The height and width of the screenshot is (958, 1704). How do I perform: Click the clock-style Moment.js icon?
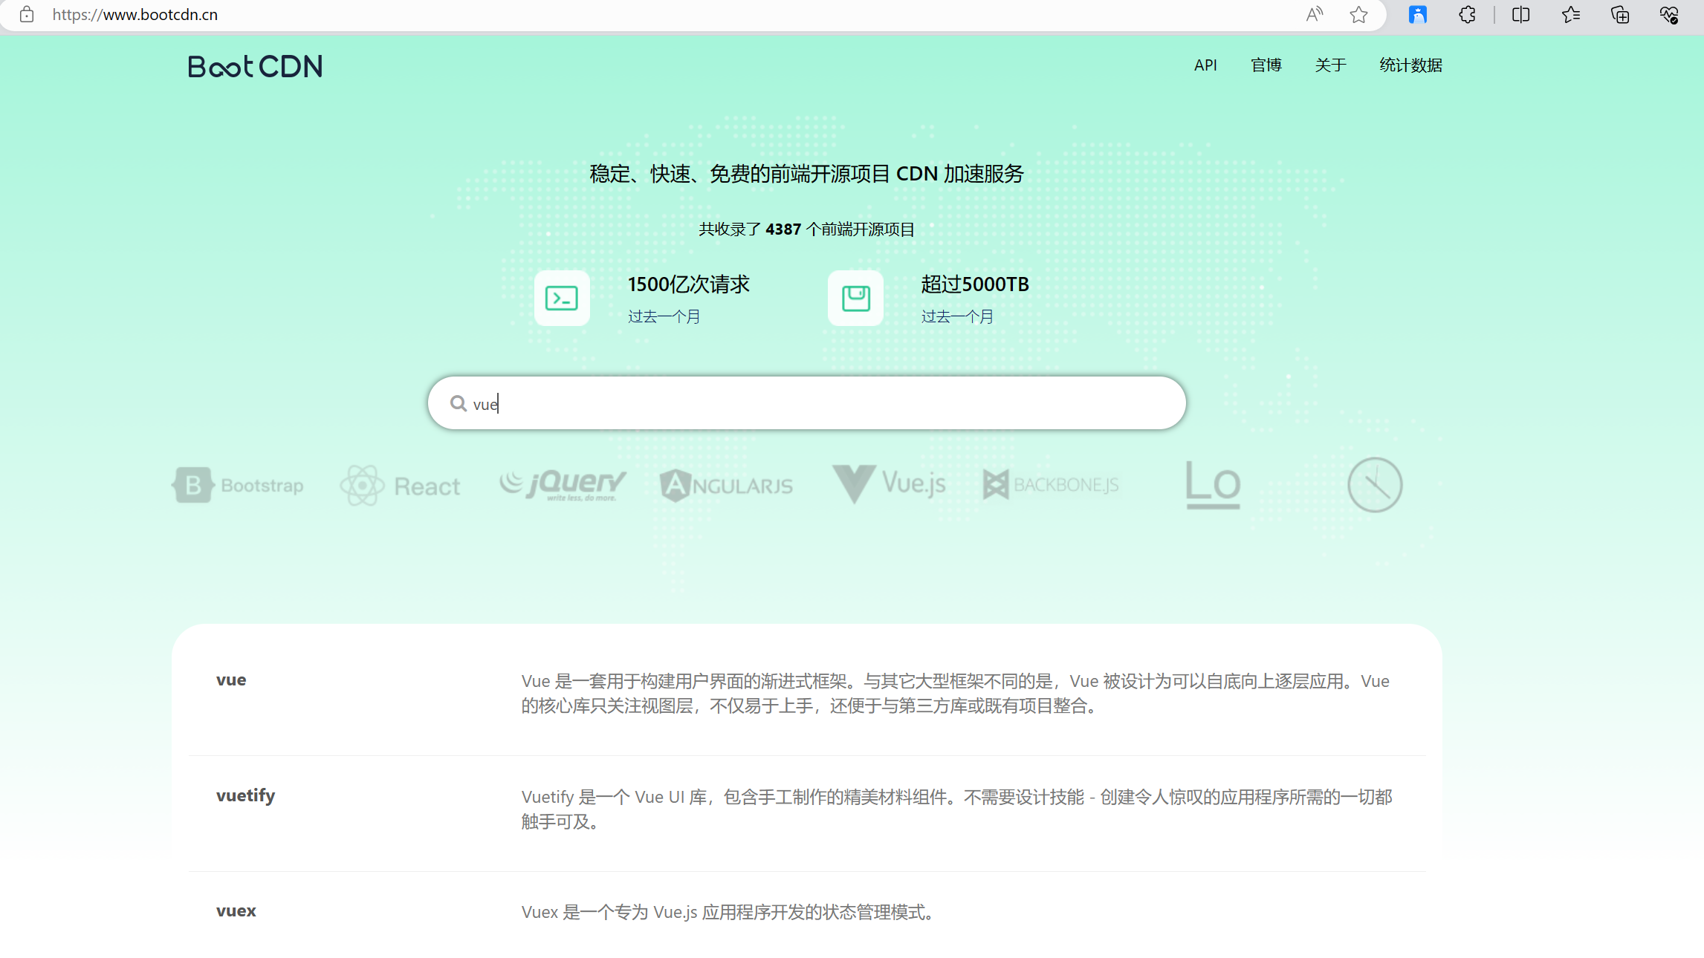coord(1374,484)
